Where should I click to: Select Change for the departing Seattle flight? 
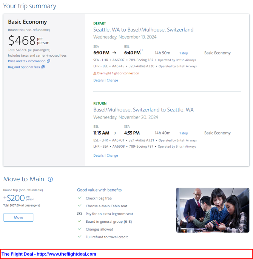point(112,80)
